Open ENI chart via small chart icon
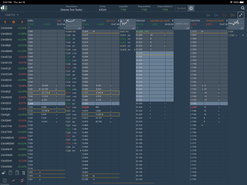This screenshot has width=247, height=185. click(134, 28)
